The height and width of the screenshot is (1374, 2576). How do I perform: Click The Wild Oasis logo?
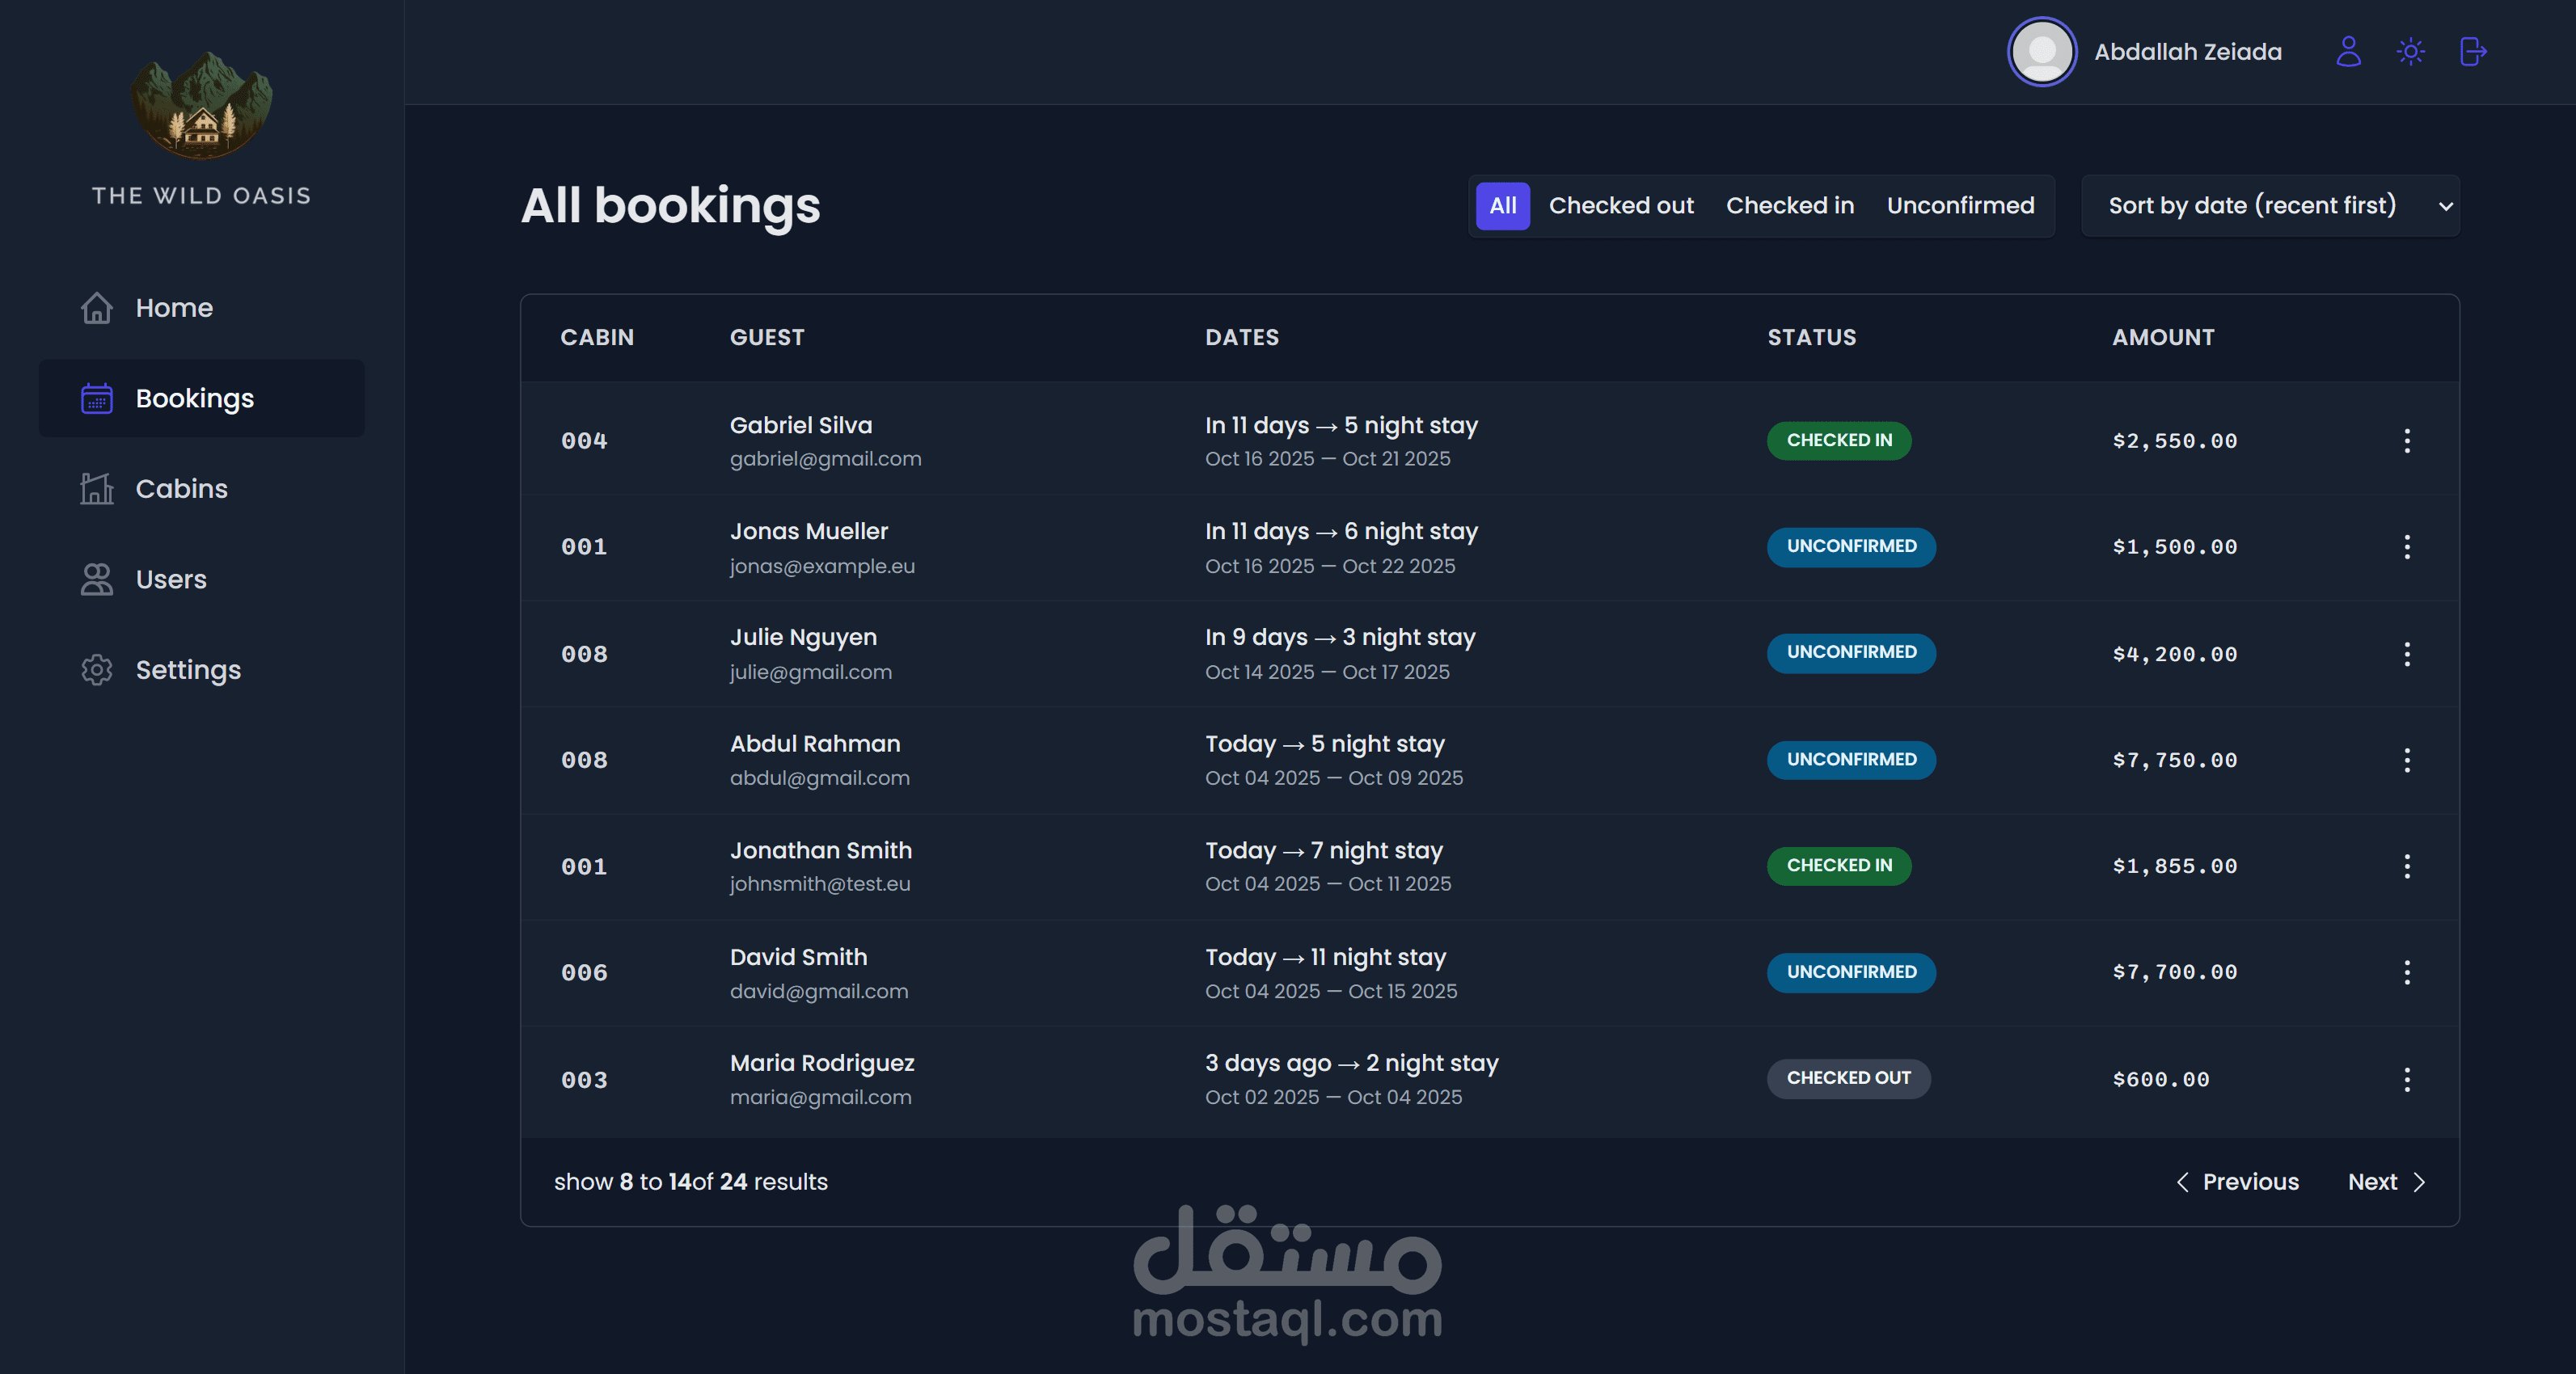pos(201,106)
